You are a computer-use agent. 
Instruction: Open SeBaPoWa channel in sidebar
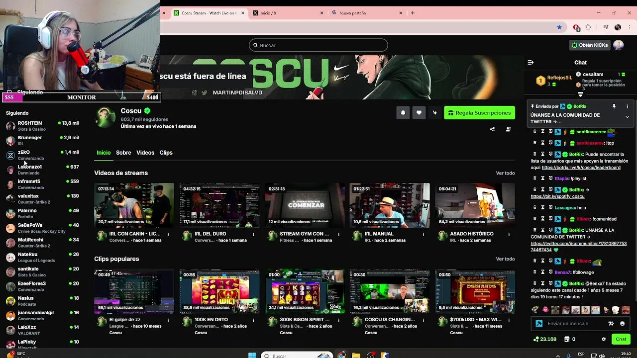[x=42, y=228]
